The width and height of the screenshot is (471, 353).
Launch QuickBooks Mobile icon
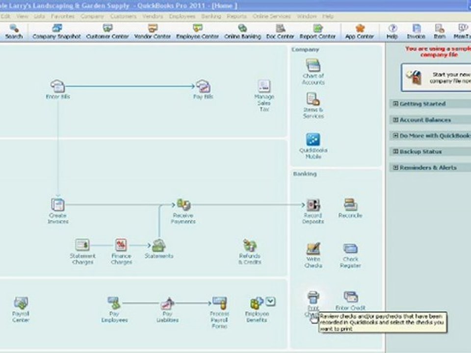[313, 146]
